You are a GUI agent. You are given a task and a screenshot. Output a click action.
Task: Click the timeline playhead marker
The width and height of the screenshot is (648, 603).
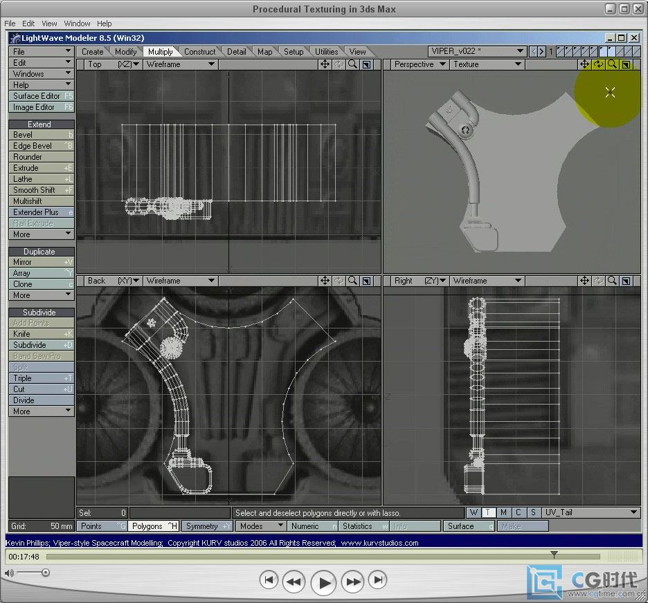point(554,555)
